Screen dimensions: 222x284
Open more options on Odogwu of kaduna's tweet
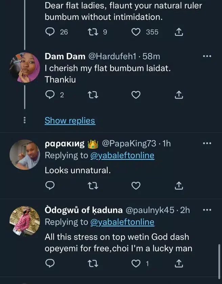tap(207, 210)
